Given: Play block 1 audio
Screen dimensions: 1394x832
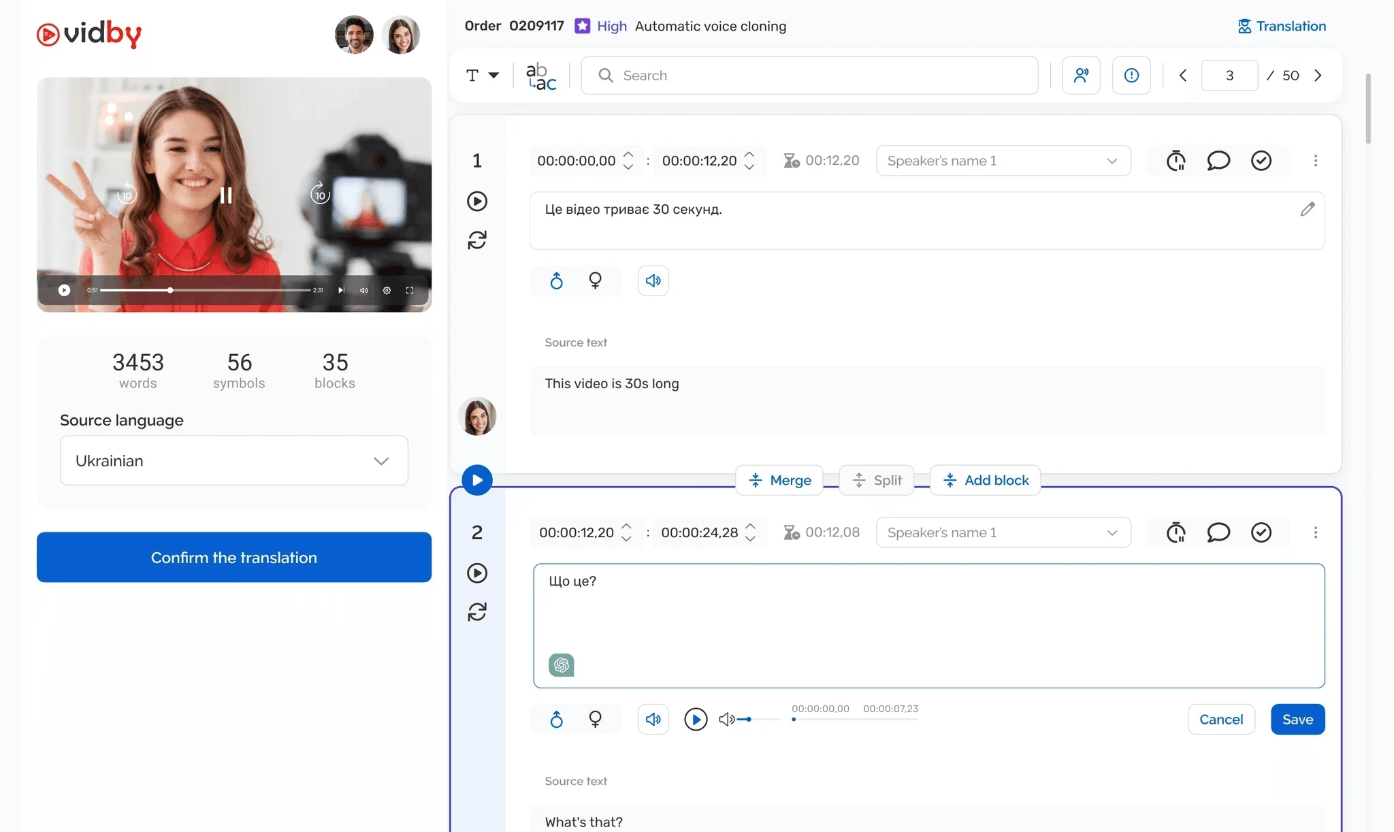Looking at the screenshot, I should point(477,201).
